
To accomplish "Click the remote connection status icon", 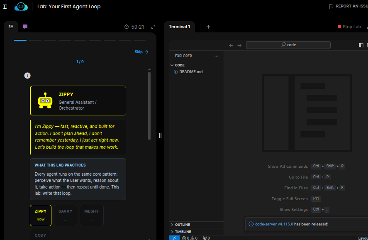I will point(174,238).
